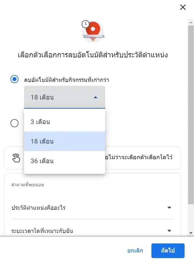Close the dialog with the X icon
Image resolution: width=194 pixels, height=262 pixels.
[x=183, y=7]
